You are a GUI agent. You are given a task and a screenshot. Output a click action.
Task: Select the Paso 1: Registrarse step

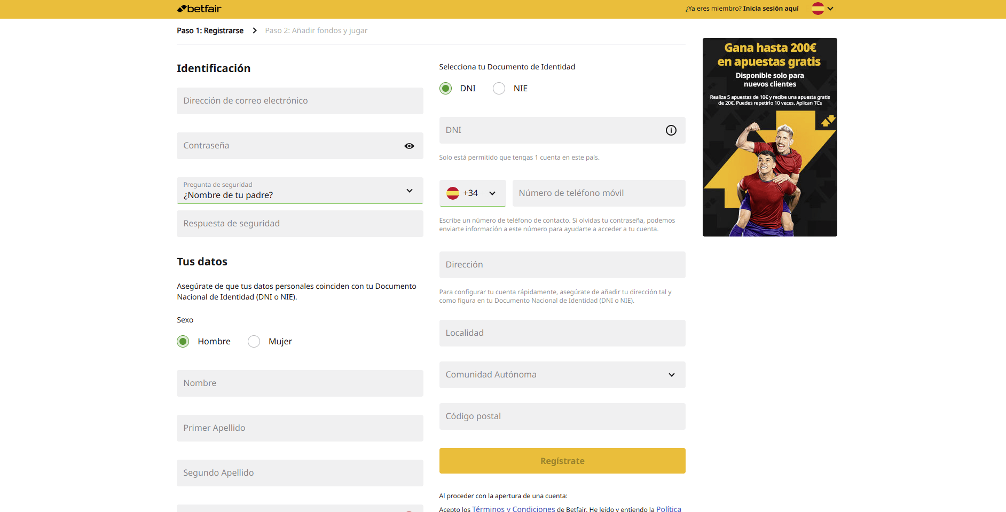pos(210,30)
